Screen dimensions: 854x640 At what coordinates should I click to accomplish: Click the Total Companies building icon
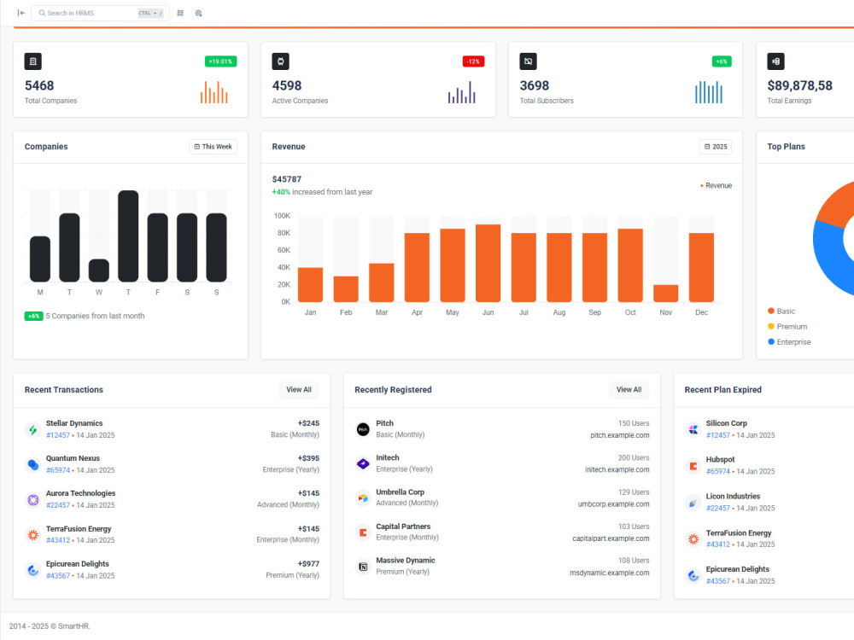(32, 61)
